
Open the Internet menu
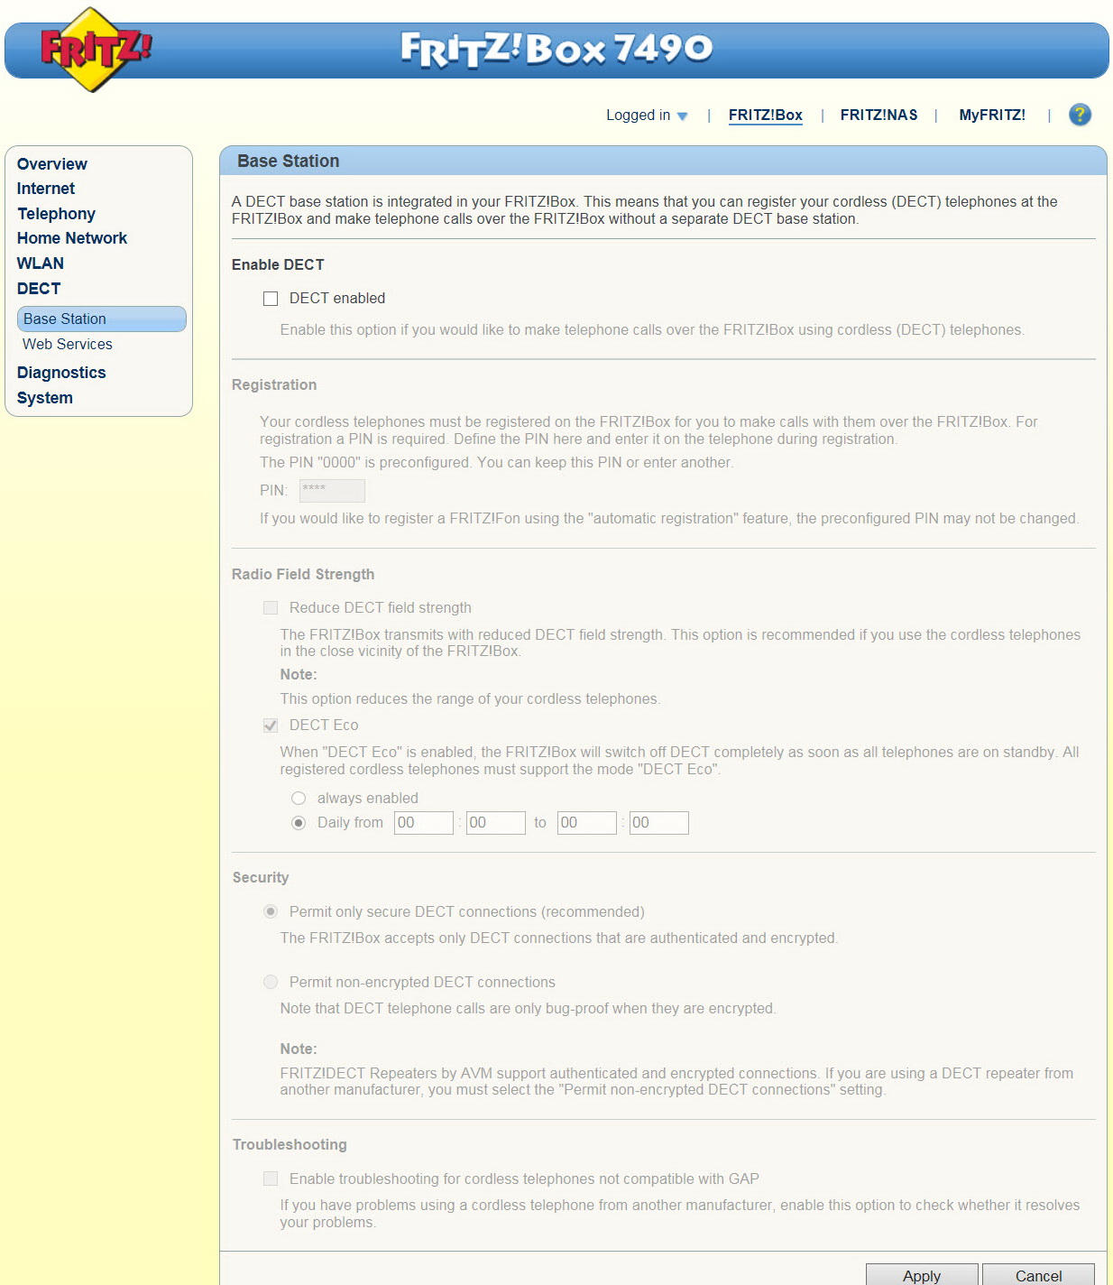point(46,189)
